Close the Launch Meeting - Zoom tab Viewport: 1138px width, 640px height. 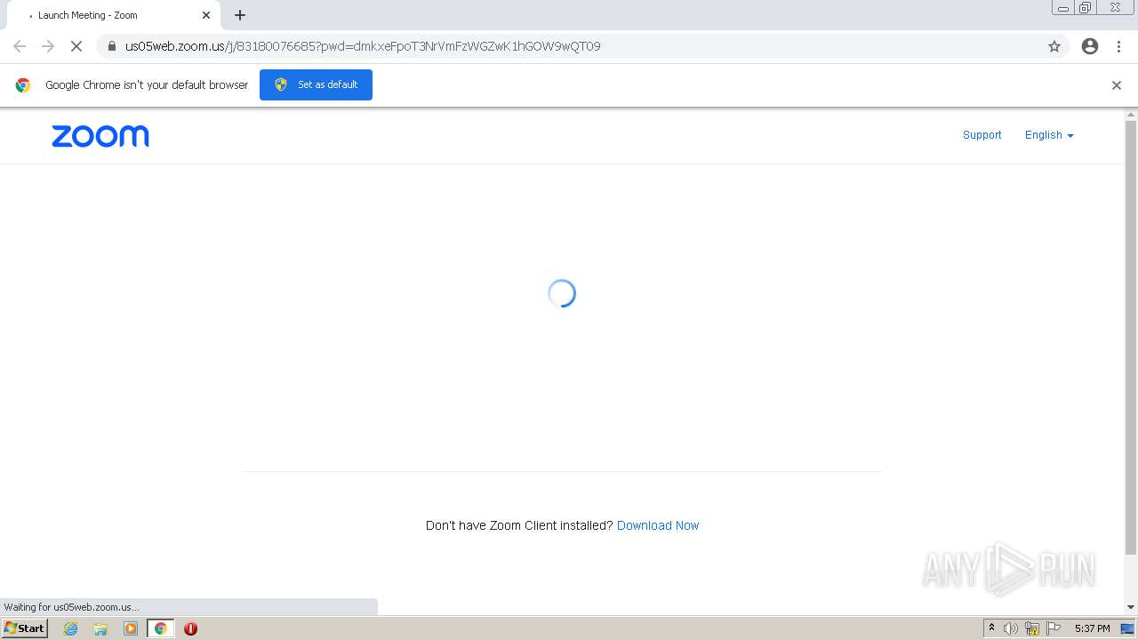click(x=206, y=15)
